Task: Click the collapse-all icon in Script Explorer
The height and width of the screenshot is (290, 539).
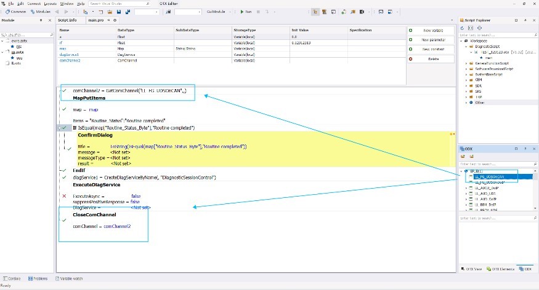Action: click(479, 28)
